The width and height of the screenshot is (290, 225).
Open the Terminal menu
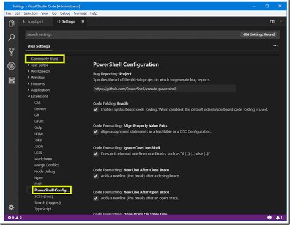[80, 13]
